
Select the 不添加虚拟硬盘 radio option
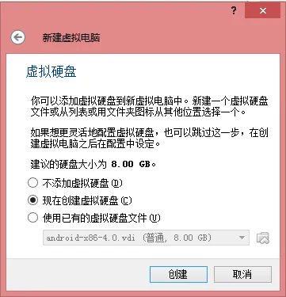[x=33, y=183]
